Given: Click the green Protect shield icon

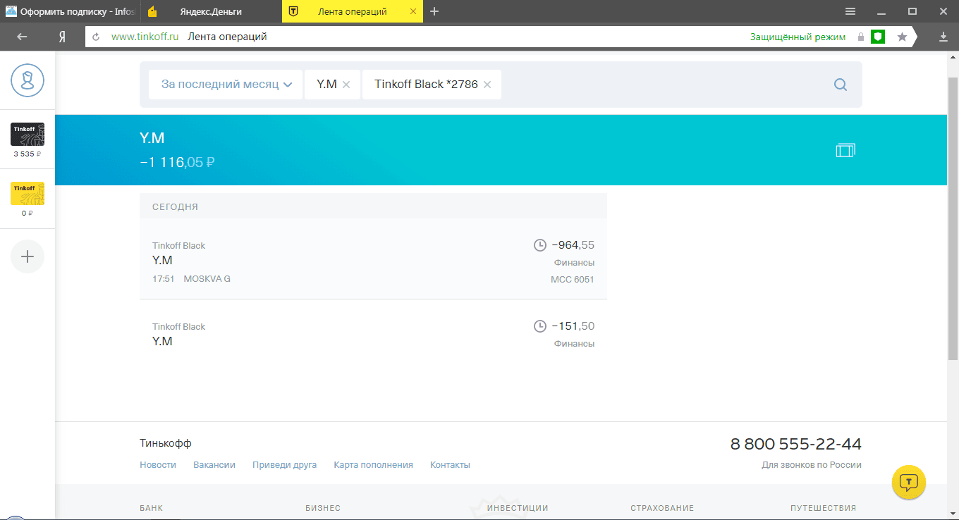Looking at the screenshot, I should tap(878, 37).
